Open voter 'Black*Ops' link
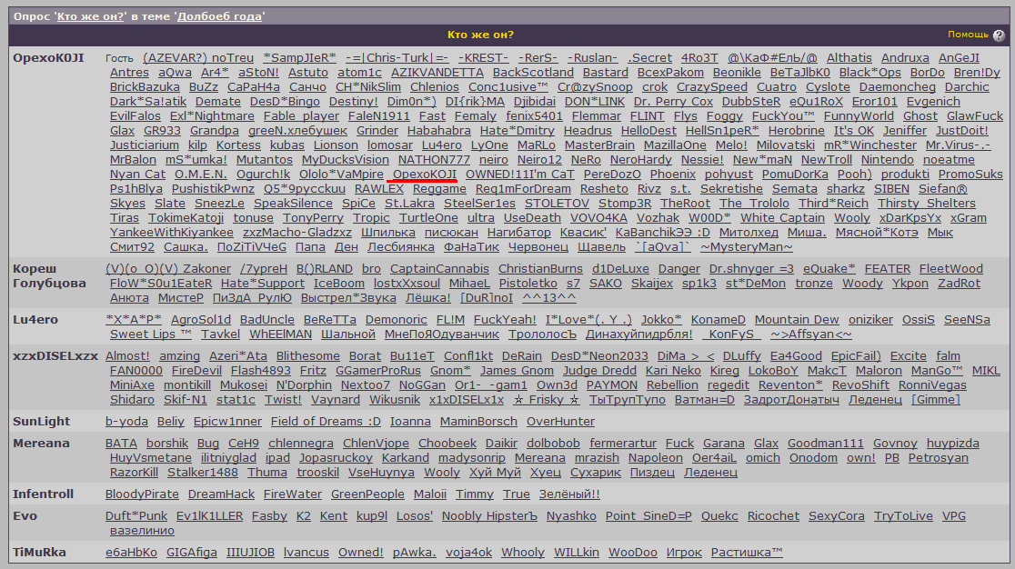 [x=870, y=73]
